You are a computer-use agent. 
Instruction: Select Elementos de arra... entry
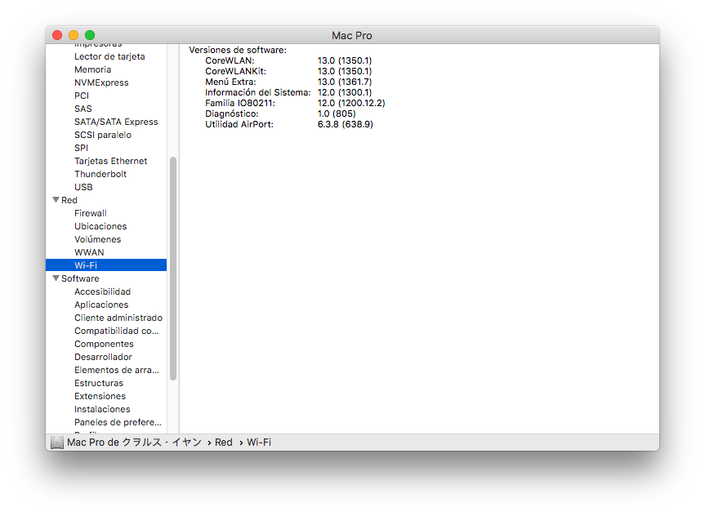point(117,370)
